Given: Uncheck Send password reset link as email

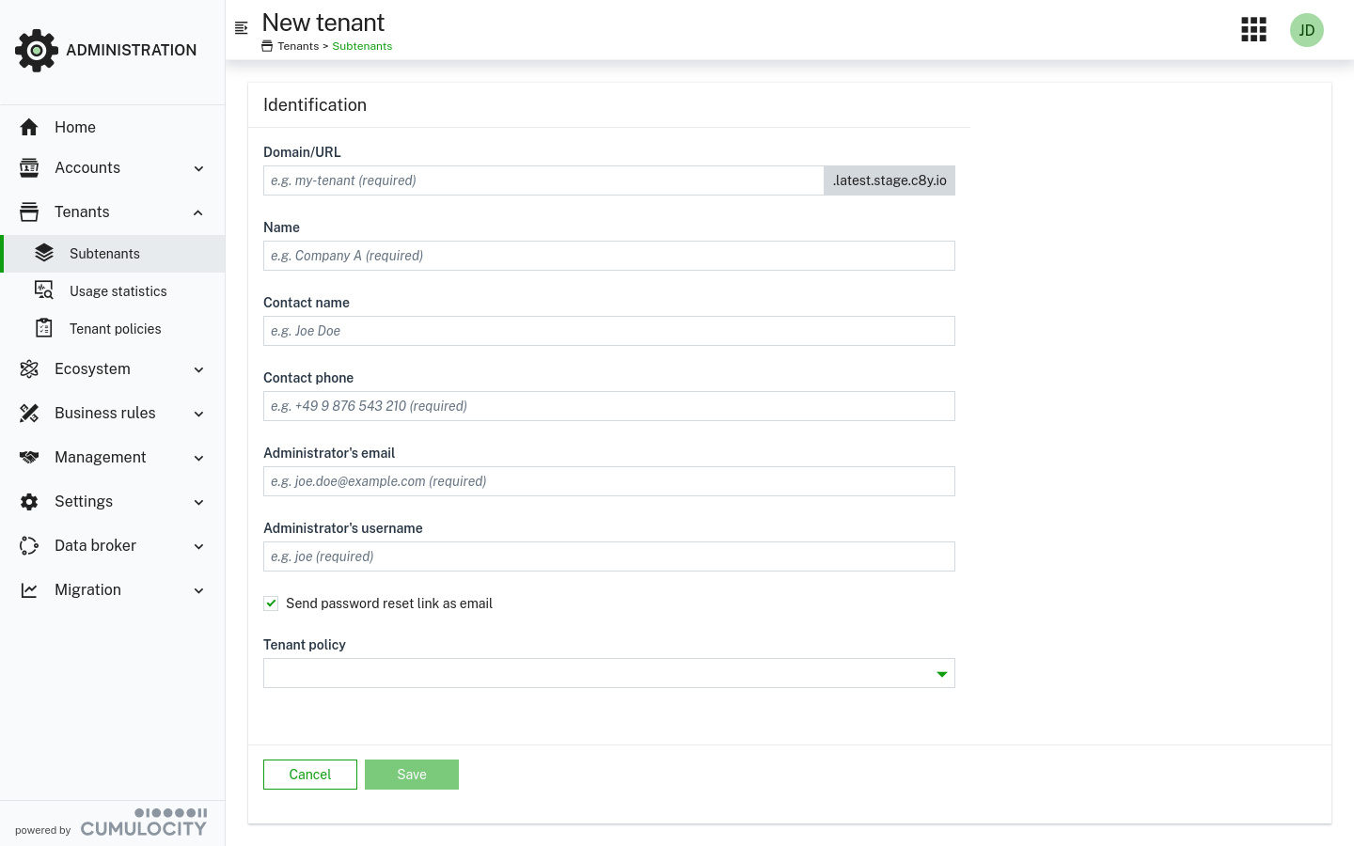Looking at the screenshot, I should tap(271, 603).
